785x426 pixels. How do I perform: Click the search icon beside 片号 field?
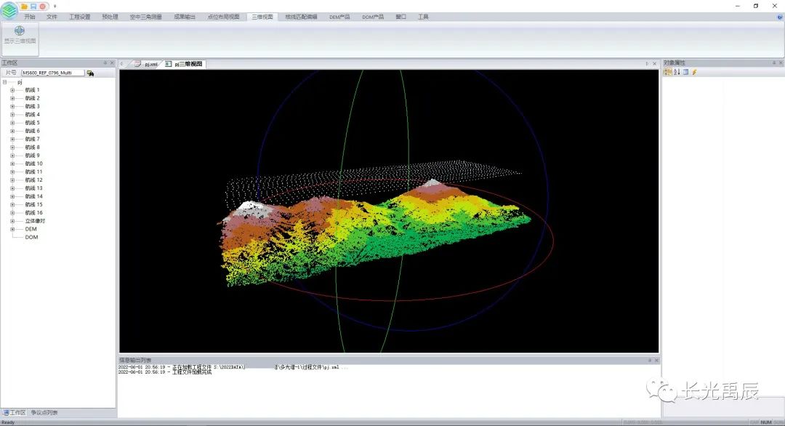[x=90, y=73]
